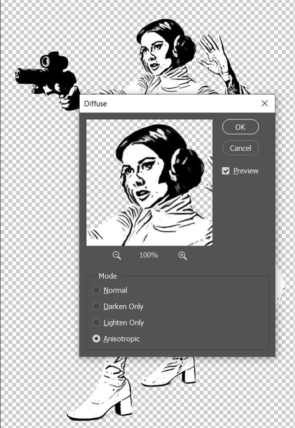
Task: Select the Normal mode radio button
Action: pyautogui.click(x=96, y=290)
